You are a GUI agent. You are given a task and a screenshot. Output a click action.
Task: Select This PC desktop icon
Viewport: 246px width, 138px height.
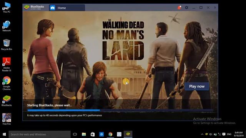[x=7, y=8]
